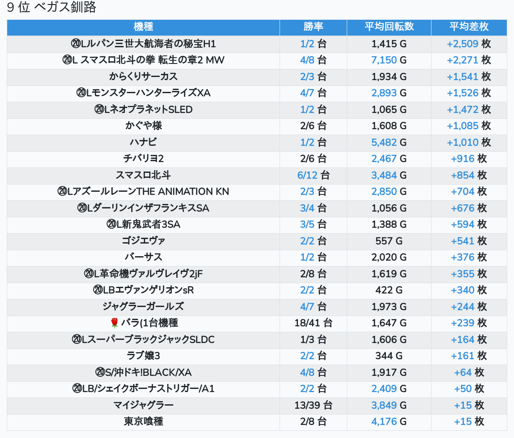The height and width of the screenshot is (438, 514).
Task: Sort by the 機種 column header
Action: point(143,27)
